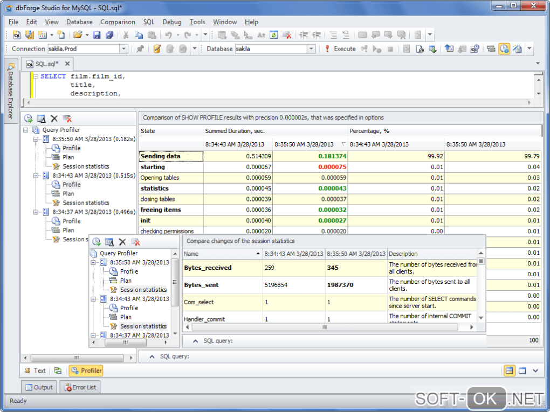Click the Save icon in toolbar
550x412 pixels.
tap(97, 35)
